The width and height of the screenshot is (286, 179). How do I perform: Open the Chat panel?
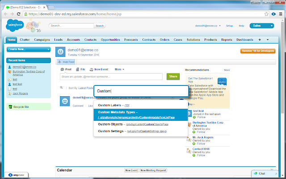tap(262, 174)
